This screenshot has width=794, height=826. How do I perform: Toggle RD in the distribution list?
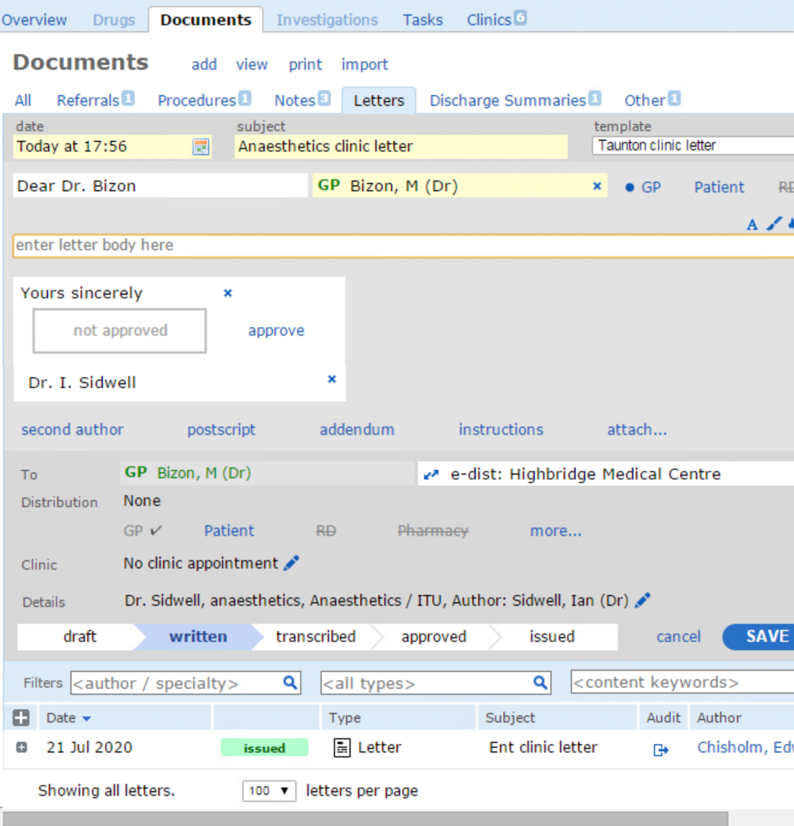click(x=326, y=531)
